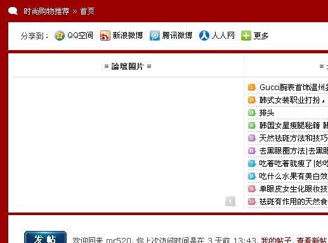Screen dimensions: 328x243
Task: Open the 单眼皮女生化眼妆 thread
Action: 294,189
